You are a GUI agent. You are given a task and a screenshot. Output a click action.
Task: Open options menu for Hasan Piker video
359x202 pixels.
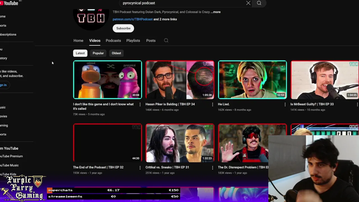tap(212, 104)
